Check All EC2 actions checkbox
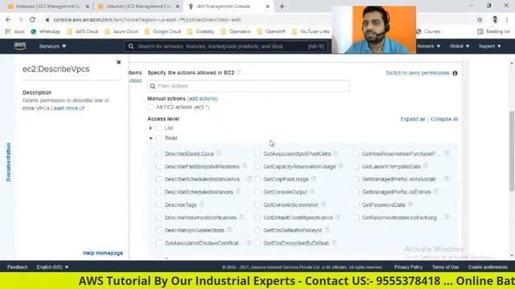The height and width of the screenshot is (289, 515). [x=150, y=107]
